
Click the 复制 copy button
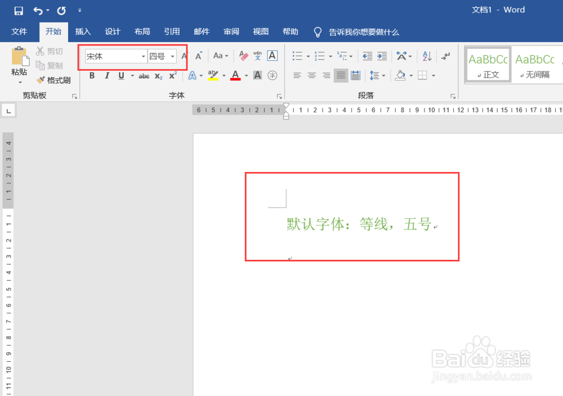pos(50,66)
